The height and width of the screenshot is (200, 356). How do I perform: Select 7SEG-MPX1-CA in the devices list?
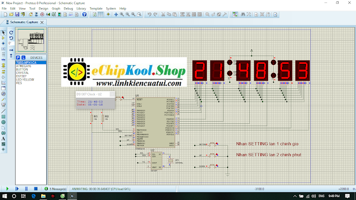coord(31,63)
